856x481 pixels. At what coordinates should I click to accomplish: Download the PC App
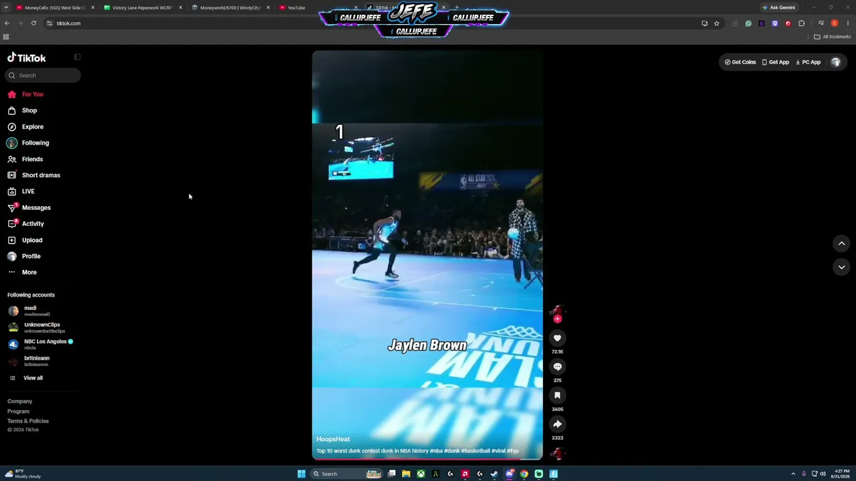tap(808, 62)
